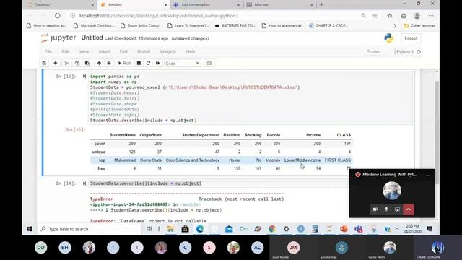Click the Logout button
This screenshot has width=462, height=260.
point(411,38)
